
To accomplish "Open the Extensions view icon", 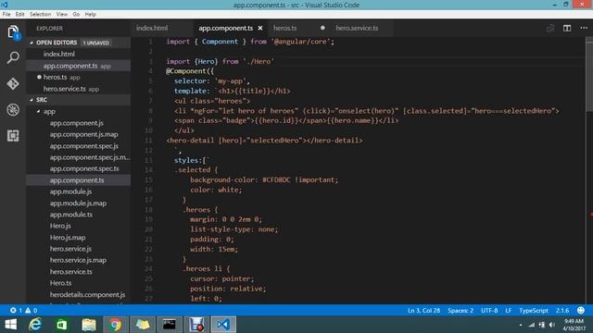I will pyautogui.click(x=13, y=136).
